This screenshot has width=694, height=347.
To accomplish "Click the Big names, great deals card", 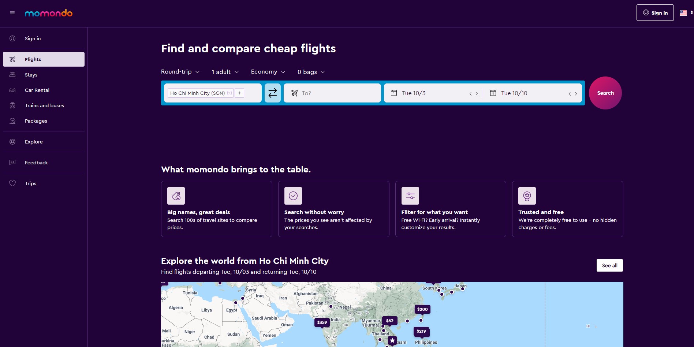I will pos(217,209).
